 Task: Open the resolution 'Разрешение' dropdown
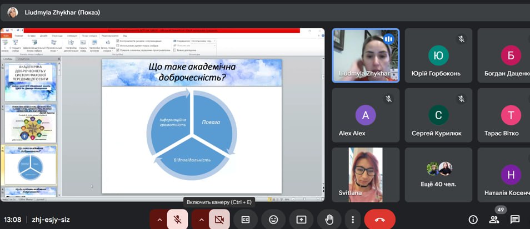203,41
